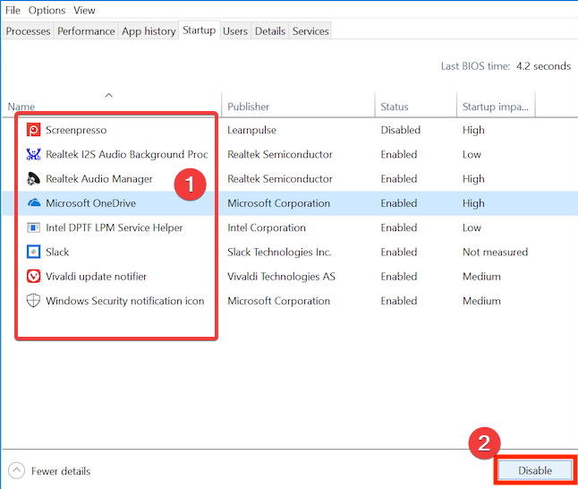578x489 pixels.
Task: Select Realtek I2S Audio Background Proc entry
Action: (127, 154)
